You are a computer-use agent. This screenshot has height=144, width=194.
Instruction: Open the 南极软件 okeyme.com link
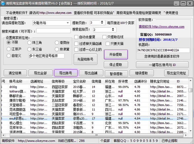(161, 27)
